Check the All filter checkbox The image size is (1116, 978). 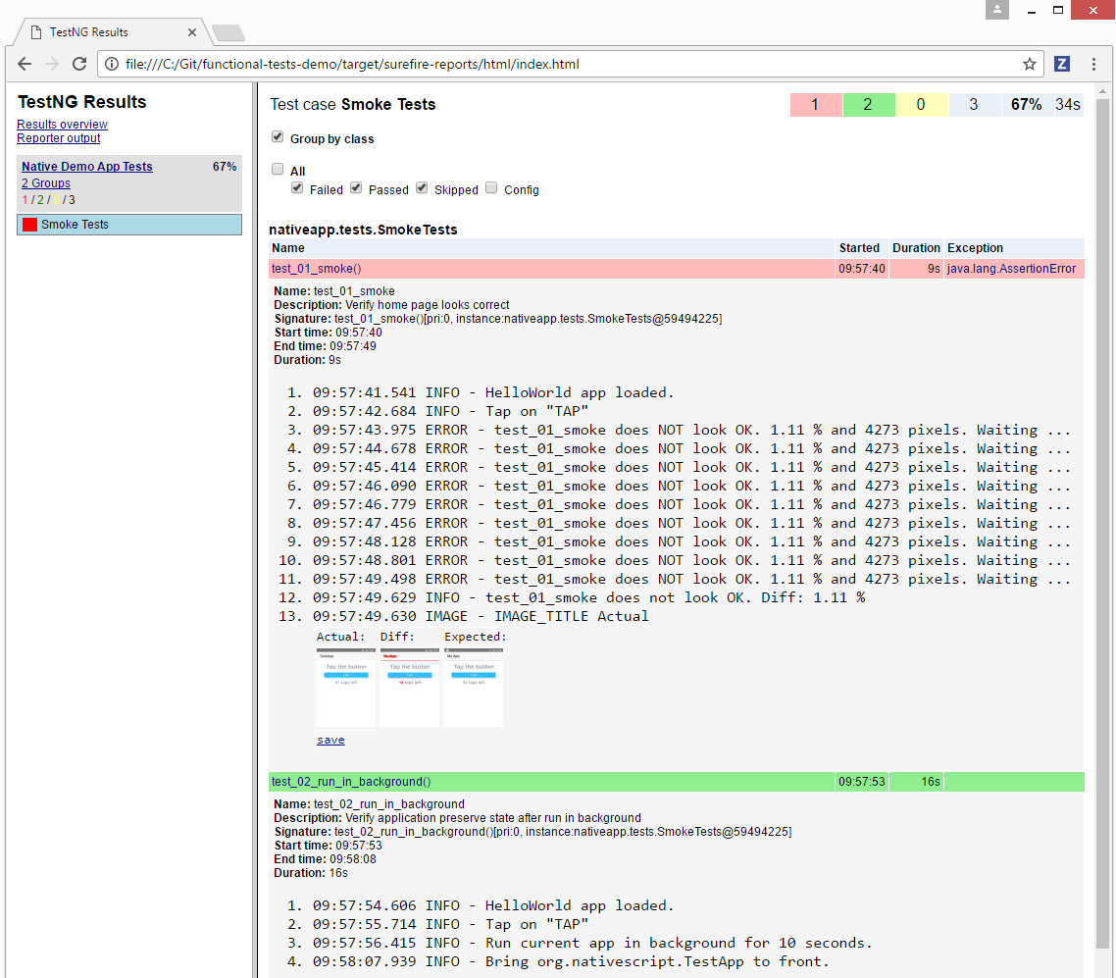[278, 169]
